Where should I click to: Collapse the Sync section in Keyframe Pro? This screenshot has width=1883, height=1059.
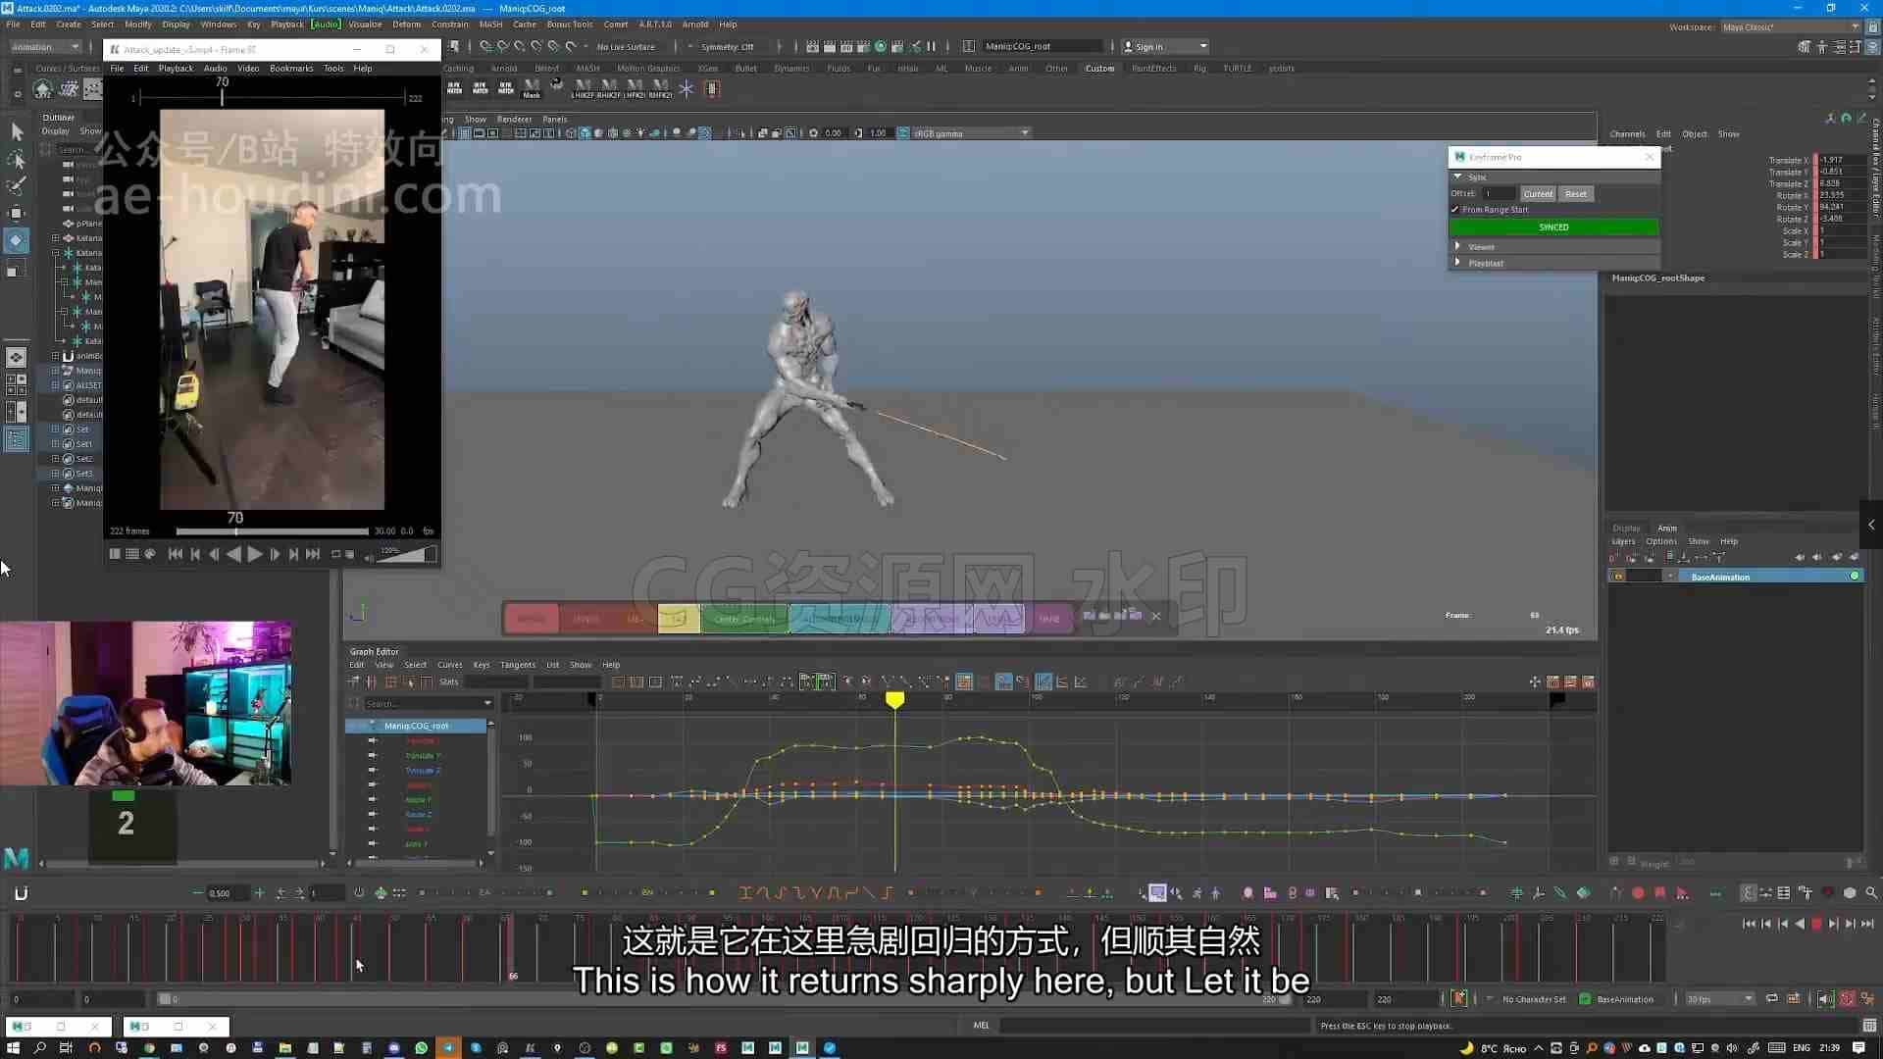pos(1458,176)
